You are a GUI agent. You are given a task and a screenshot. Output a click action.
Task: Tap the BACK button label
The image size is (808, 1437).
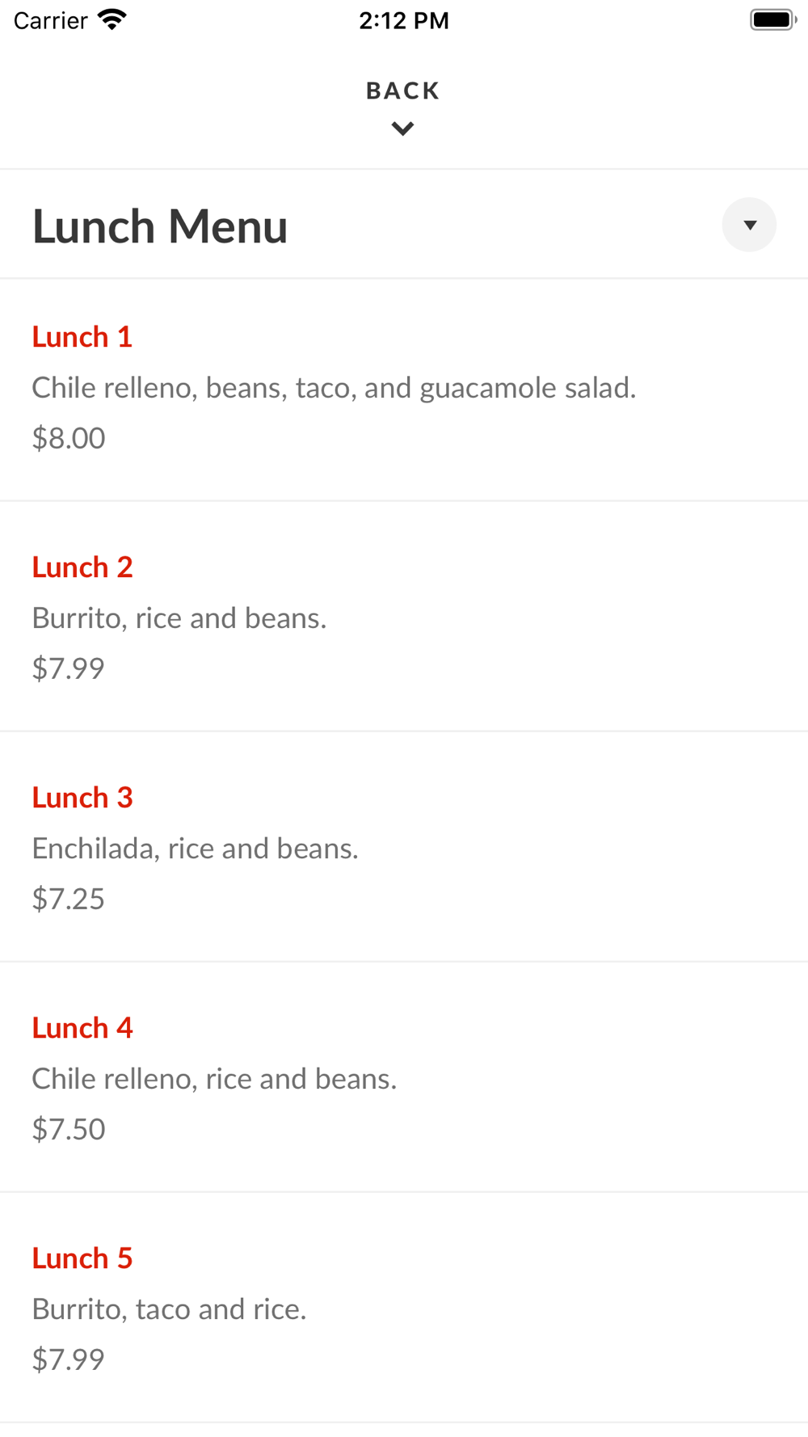coord(402,91)
